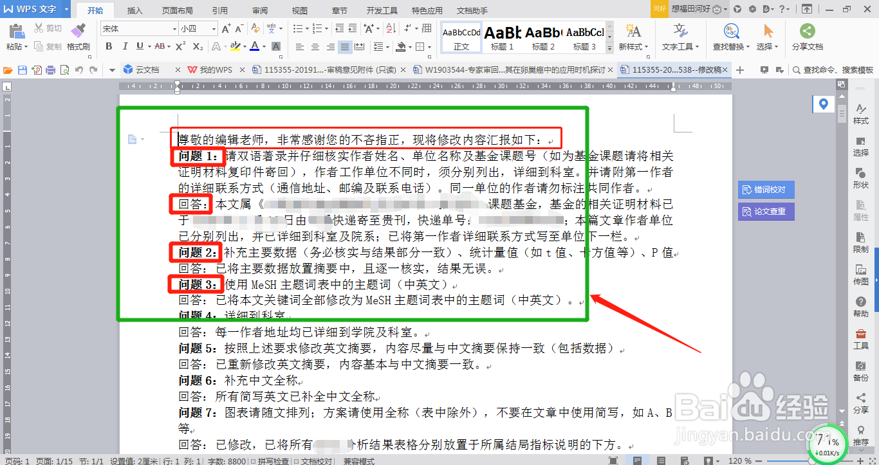879x465 pixels.
Task: Toggle bold formatting
Action: pyautogui.click(x=109, y=46)
